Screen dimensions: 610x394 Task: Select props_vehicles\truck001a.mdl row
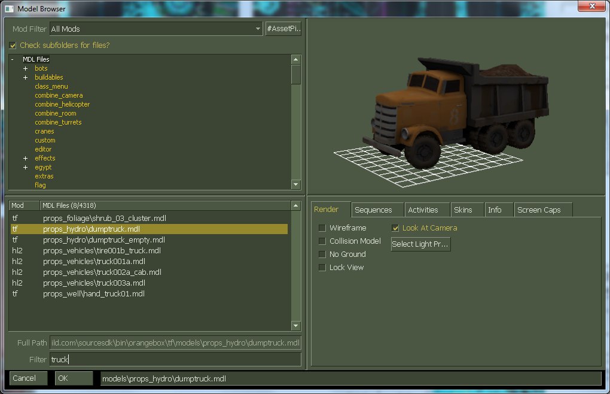pyautogui.click(x=150, y=261)
